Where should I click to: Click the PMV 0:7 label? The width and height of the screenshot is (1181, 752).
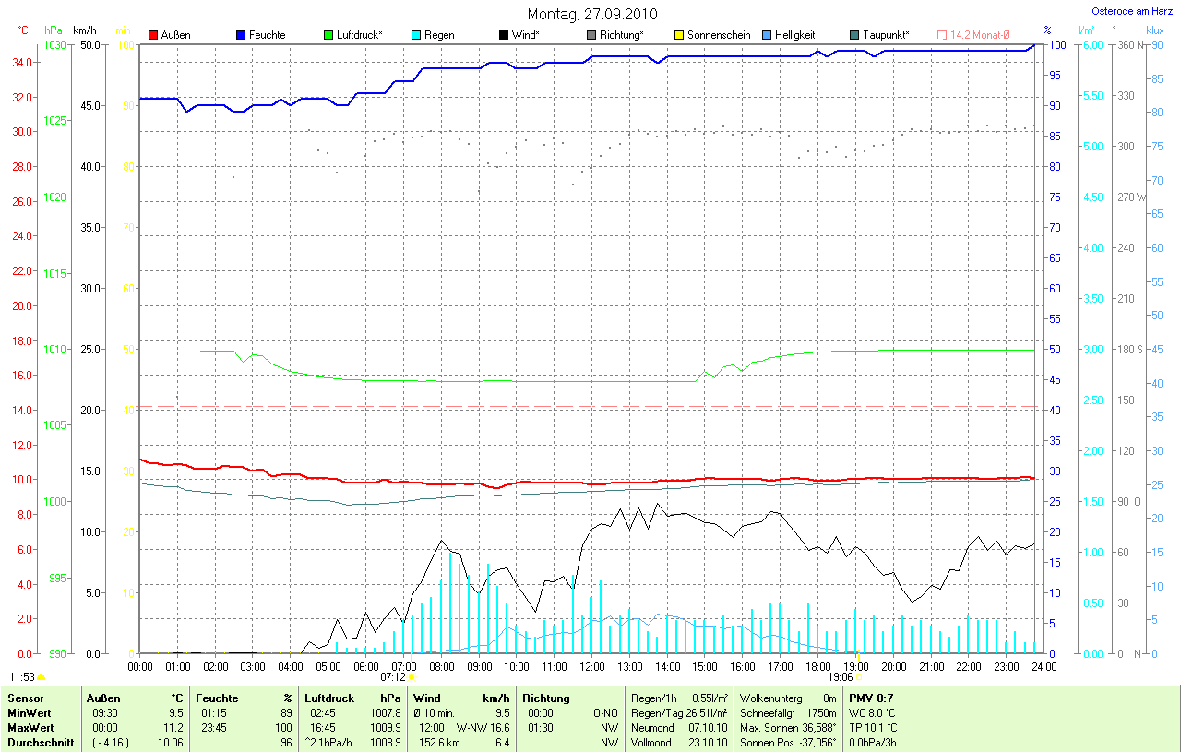[871, 698]
